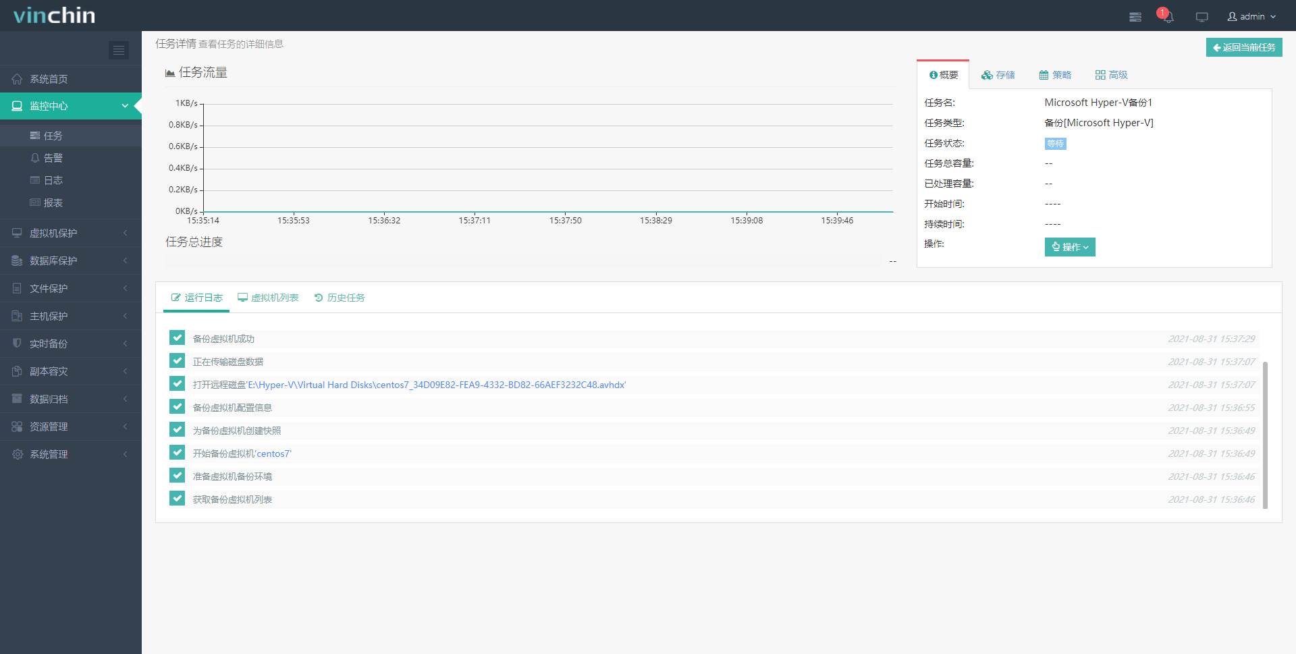This screenshot has width=1296, height=654.
Task: Click task name Microsoft Hyper-V备份1
Action: coord(1098,103)
